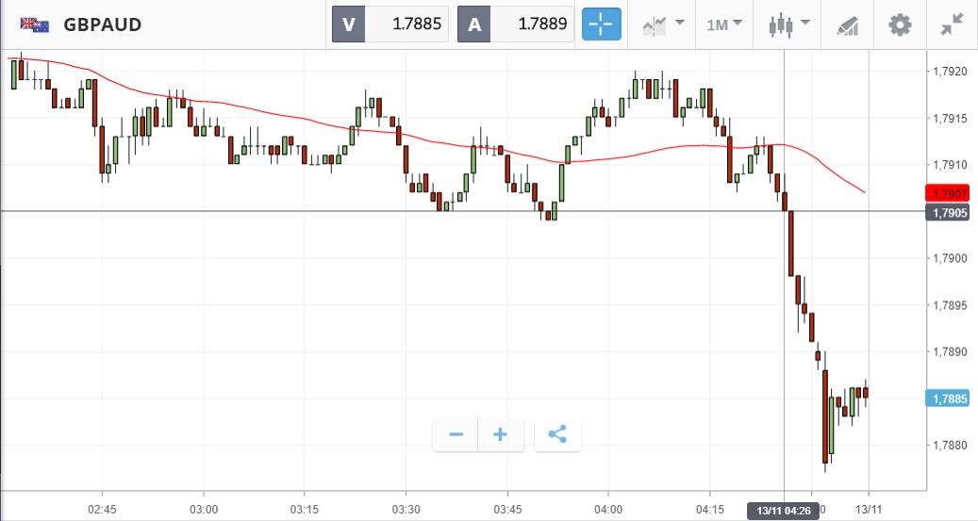Zoom out the chart with minus
The height and width of the screenshot is (521, 978).
(456, 434)
